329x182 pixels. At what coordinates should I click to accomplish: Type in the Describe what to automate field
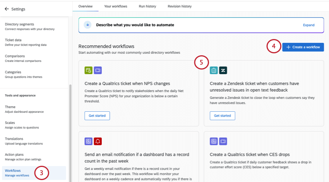click(x=194, y=25)
